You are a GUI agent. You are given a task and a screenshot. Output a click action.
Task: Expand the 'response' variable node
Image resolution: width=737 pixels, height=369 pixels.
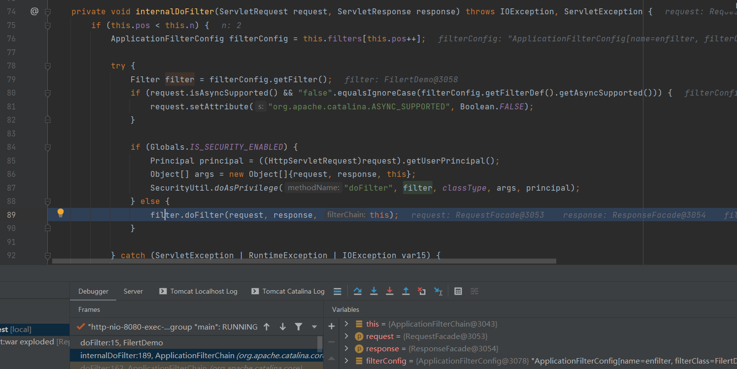click(x=346, y=348)
